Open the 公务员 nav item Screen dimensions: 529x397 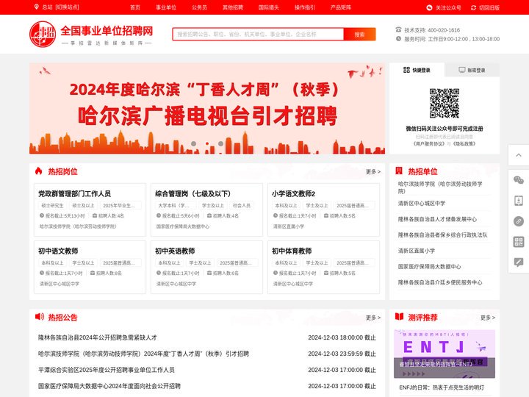(x=199, y=7)
